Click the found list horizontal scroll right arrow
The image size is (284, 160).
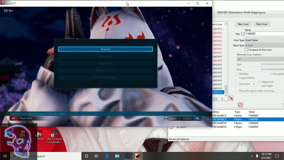coord(222,99)
